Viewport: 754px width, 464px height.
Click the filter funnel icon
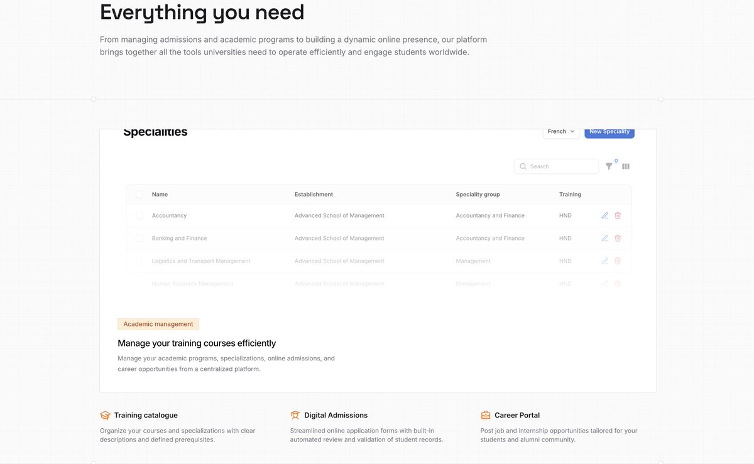click(x=609, y=166)
